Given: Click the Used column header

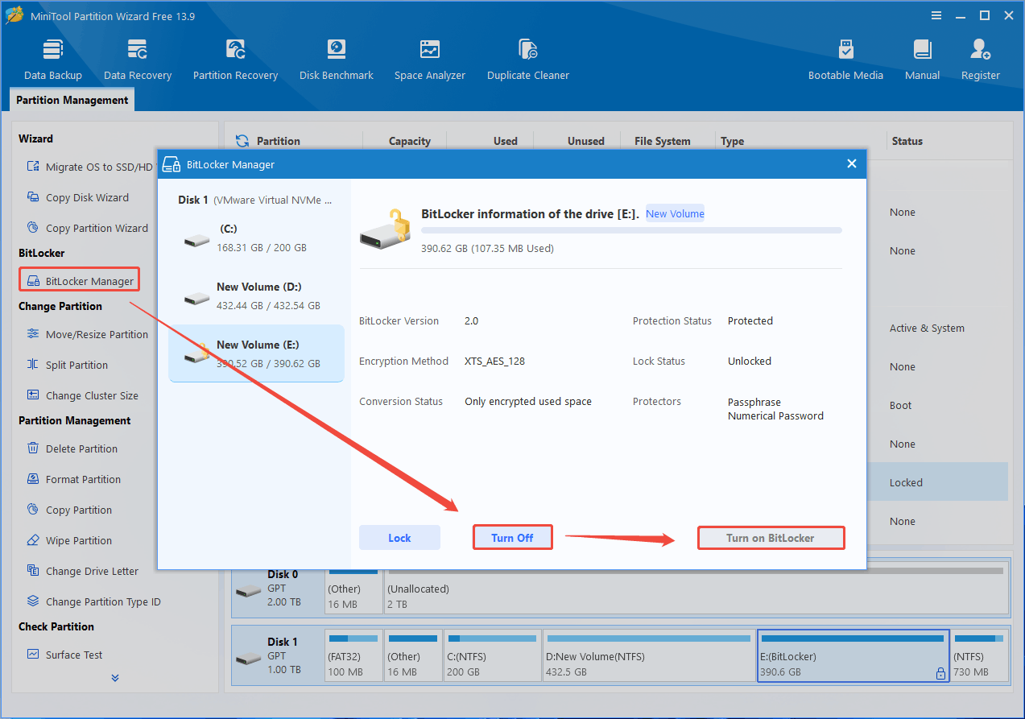Looking at the screenshot, I should 505,141.
